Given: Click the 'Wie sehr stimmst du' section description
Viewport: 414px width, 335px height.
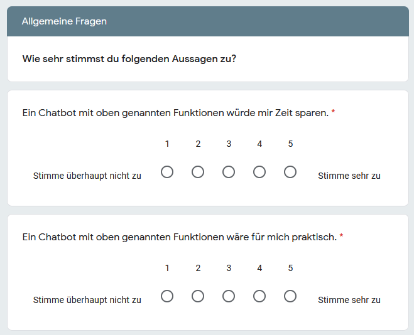Looking at the screenshot, I should [129, 59].
